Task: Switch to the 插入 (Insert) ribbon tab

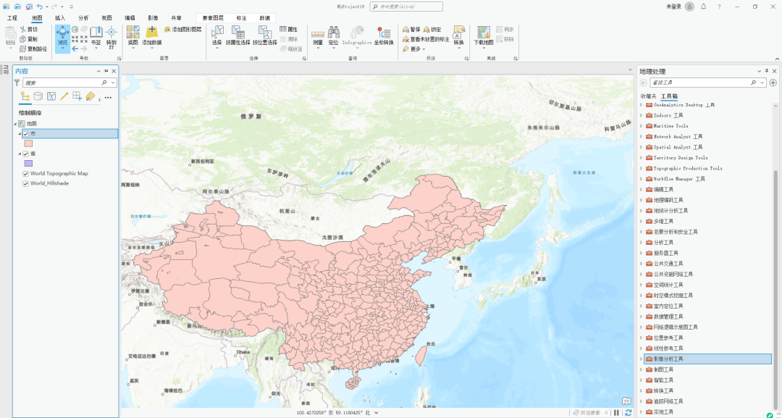Action: pyautogui.click(x=60, y=18)
